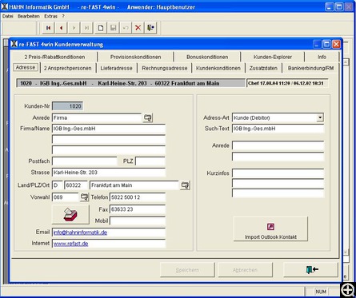Delete record with red X toolbar icon

pos(138,28)
